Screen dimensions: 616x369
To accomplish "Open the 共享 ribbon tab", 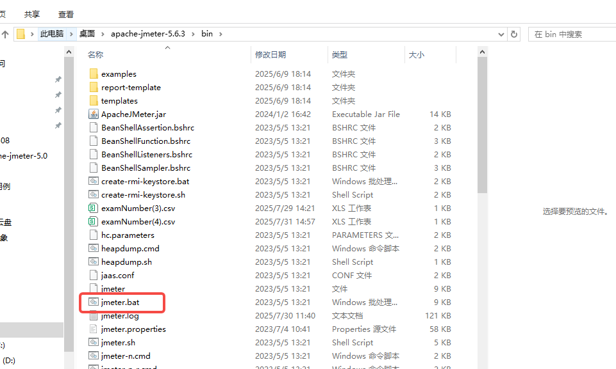I will pyautogui.click(x=32, y=15).
